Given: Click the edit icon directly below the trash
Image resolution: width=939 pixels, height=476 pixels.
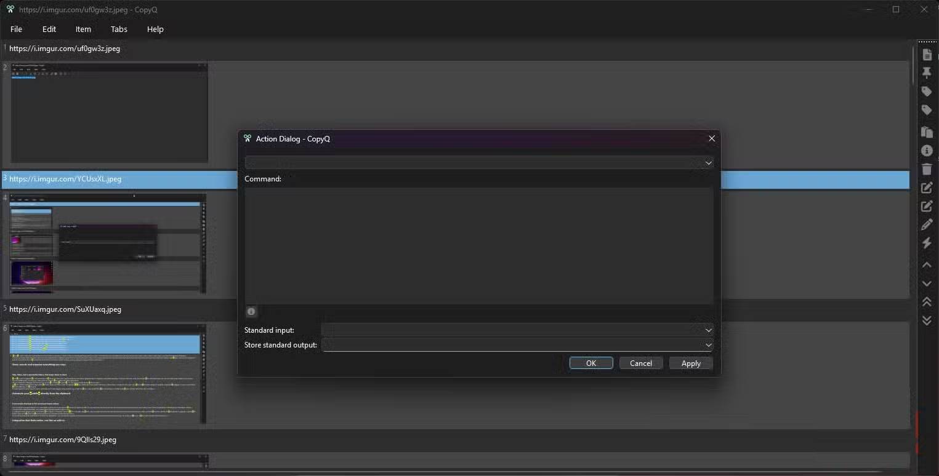Looking at the screenshot, I should pos(927,188).
